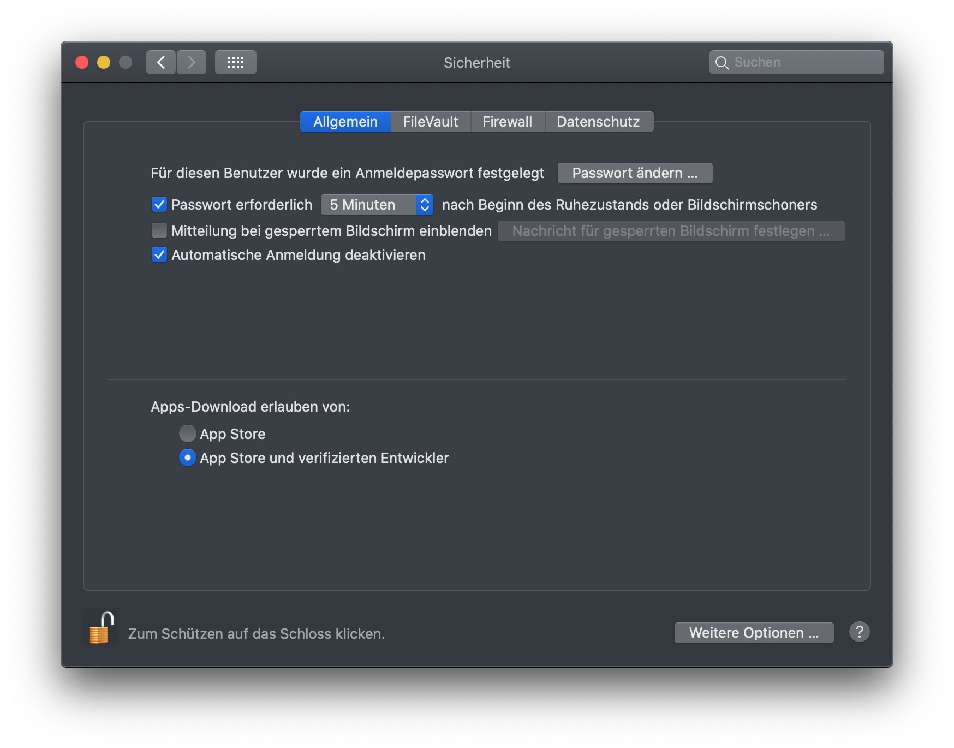
Task: Click the back navigation arrow
Action: tap(161, 62)
